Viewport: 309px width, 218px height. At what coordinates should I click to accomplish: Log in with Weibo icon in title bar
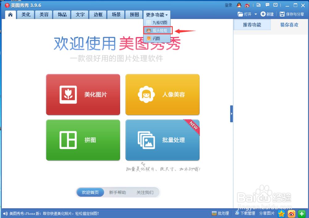[247, 5]
